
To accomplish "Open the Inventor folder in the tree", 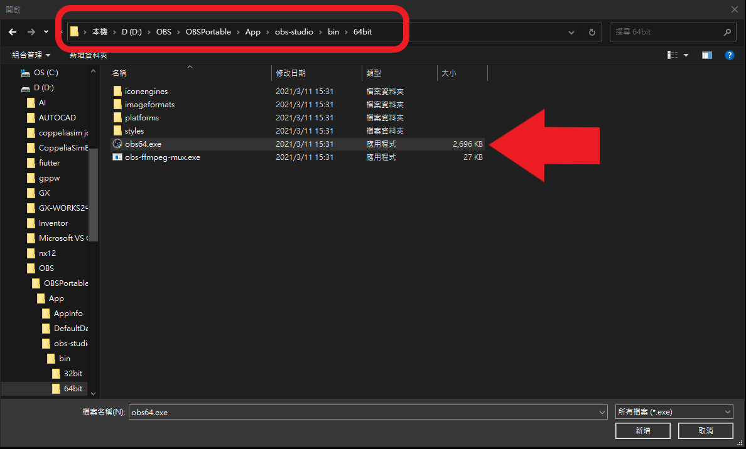I will coord(53,223).
